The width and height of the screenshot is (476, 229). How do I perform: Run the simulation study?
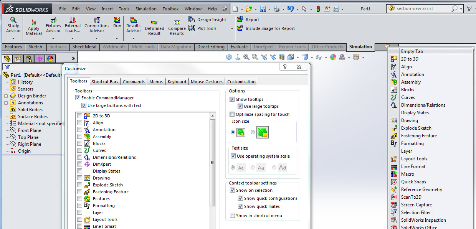click(117, 23)
